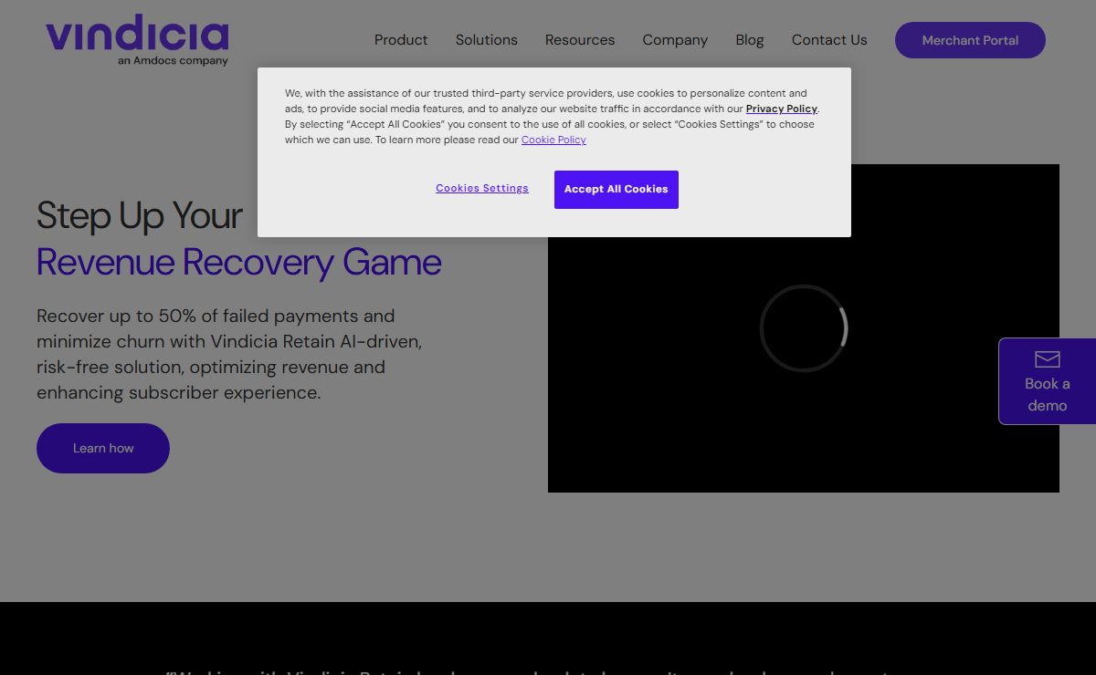Open the Company menu
Screen dimensions: 1096x675
coord(675,40)
